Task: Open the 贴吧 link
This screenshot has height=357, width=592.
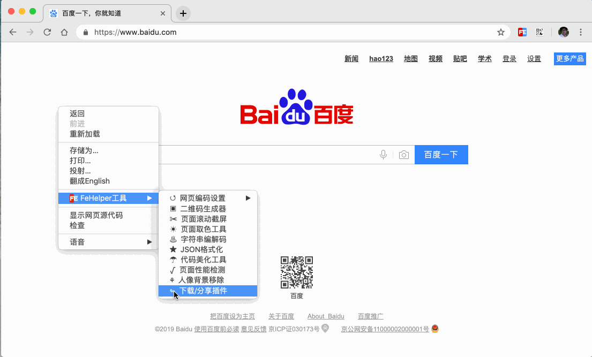Action: tap(460, 59)
